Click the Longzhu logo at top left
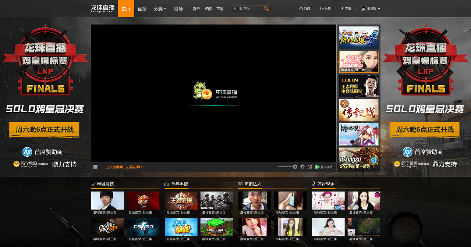The image size is (471, 247). coord(103,8)
